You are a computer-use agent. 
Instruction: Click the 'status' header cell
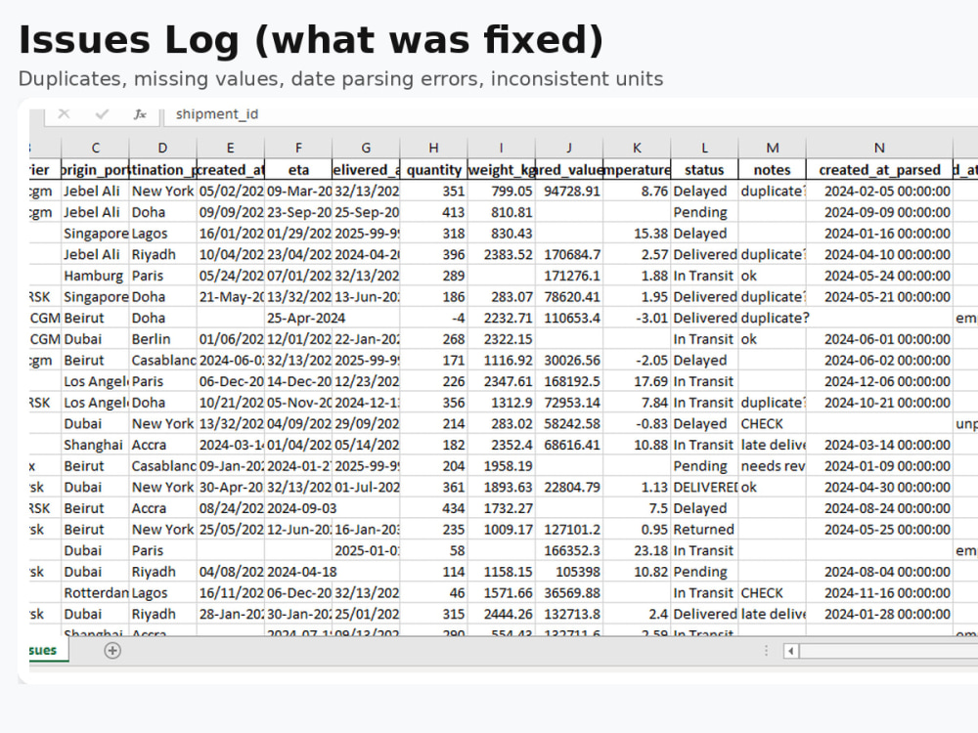pyautogui.click(x=704, y=169)
